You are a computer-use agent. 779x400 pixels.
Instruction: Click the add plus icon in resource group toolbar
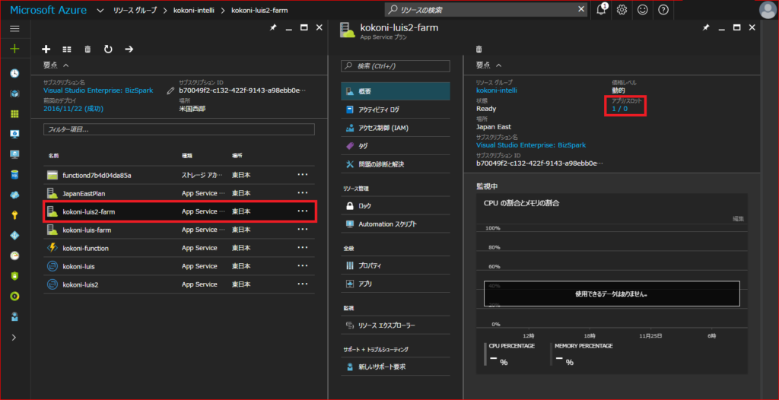point(46,49)
